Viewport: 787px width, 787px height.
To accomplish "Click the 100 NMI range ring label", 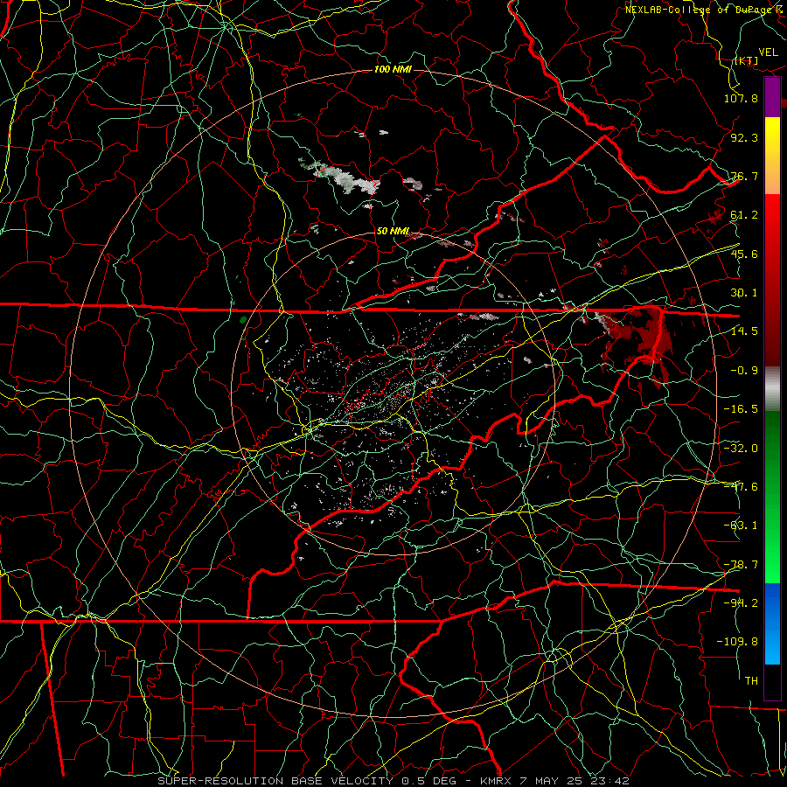I will point(393,69).
